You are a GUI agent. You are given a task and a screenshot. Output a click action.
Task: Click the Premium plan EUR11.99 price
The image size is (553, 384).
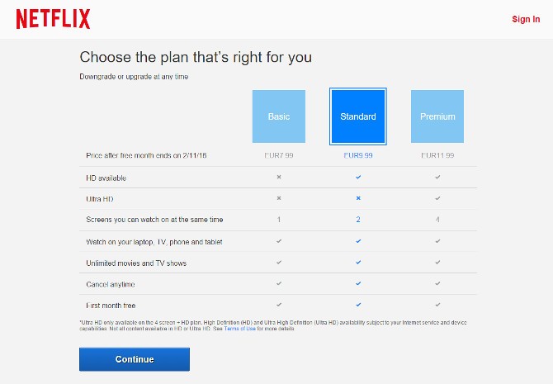pyautogui.click(x=437, y=155)
